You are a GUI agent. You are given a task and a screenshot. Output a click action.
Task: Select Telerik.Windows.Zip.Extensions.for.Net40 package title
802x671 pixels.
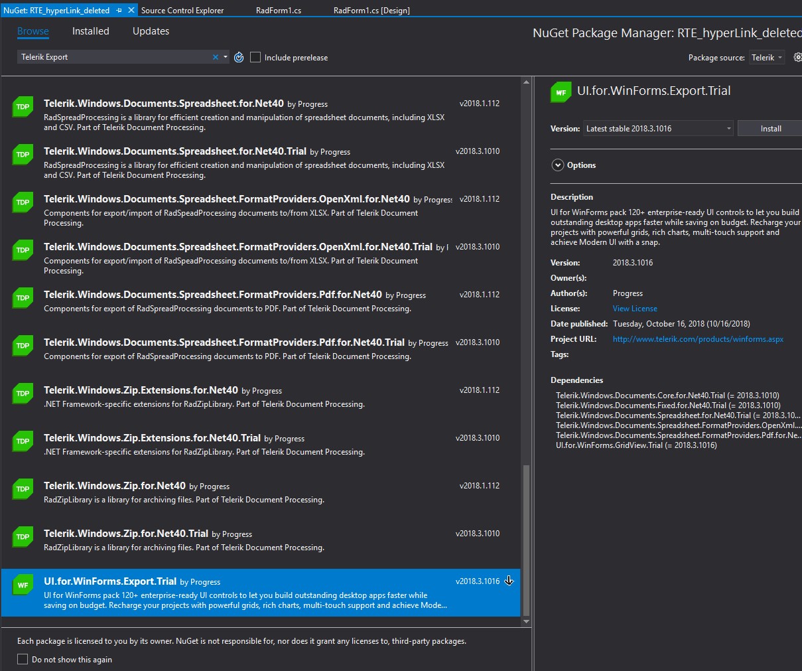[x=141, y=390]
